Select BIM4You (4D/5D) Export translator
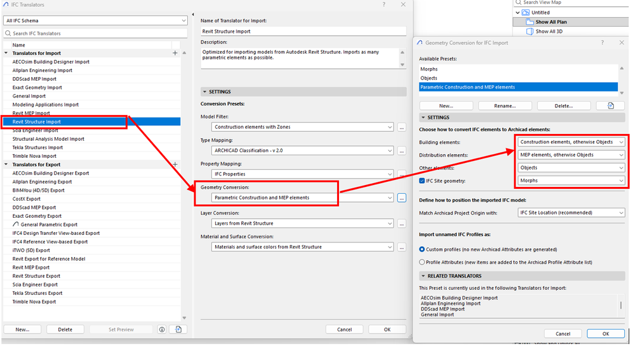This screenshot has height=346, width=632. [92, 190]
